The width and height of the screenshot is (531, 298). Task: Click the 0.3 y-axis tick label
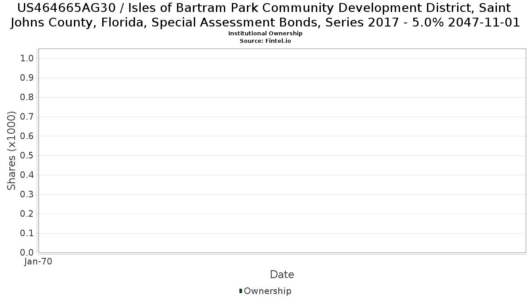pyautogui.click(x=27, y=195)
